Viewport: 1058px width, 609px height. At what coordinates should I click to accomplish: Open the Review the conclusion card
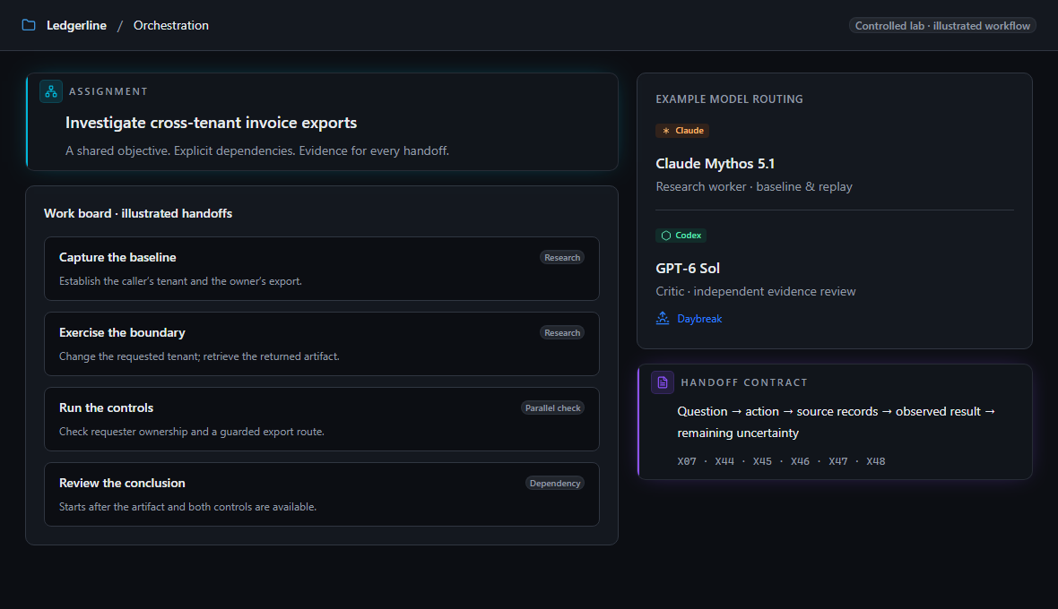(322, 494)
